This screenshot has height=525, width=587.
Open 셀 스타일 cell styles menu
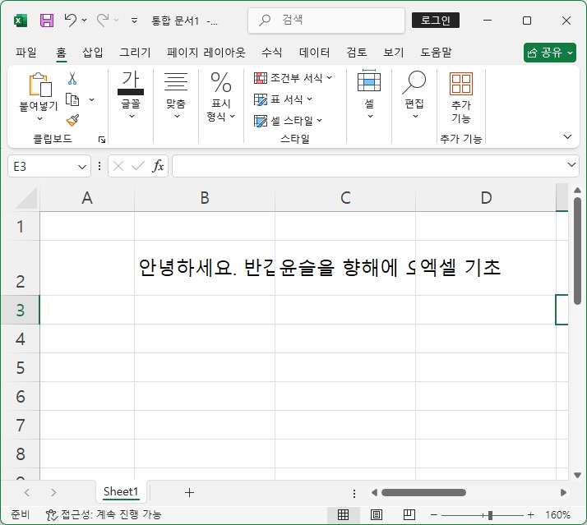point(288,121)
